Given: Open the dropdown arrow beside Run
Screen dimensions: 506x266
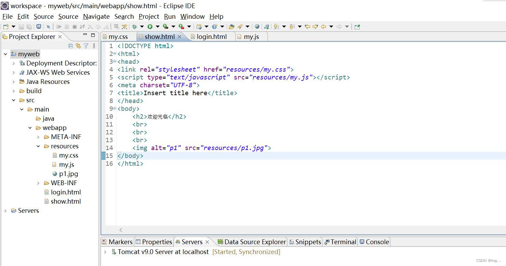Looking at the screenshot, I should coord(158,27).
